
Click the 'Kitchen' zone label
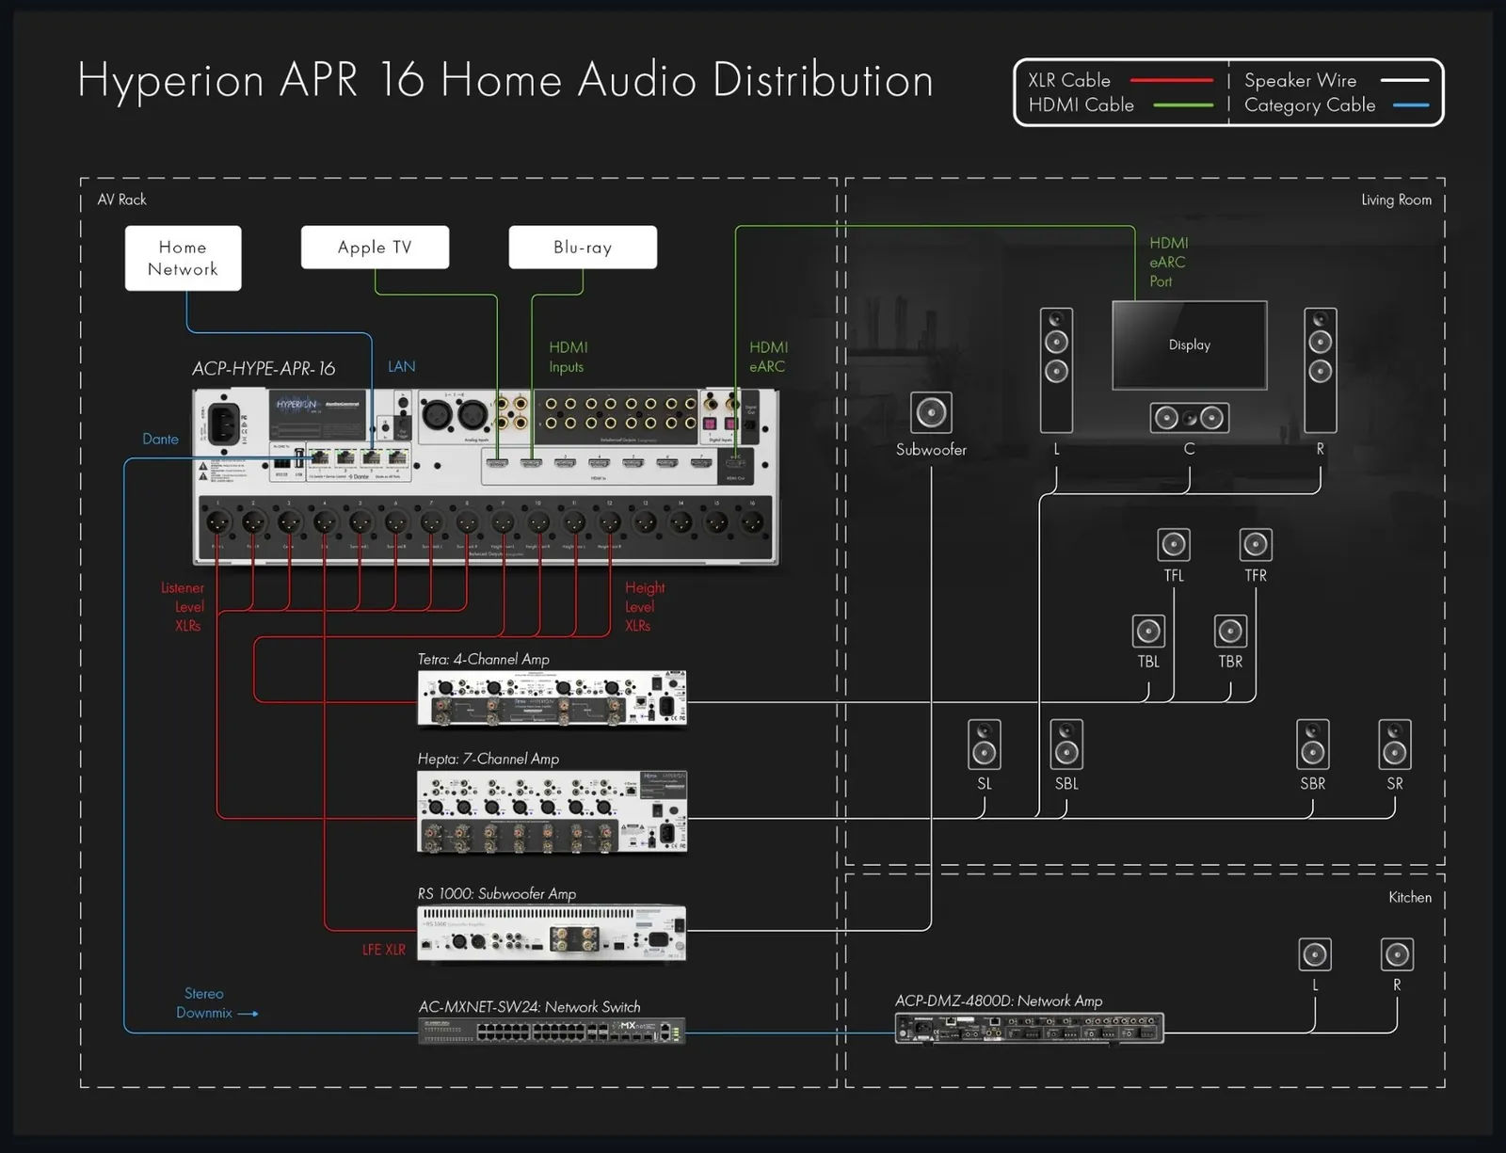click(x=1410, y=897)
